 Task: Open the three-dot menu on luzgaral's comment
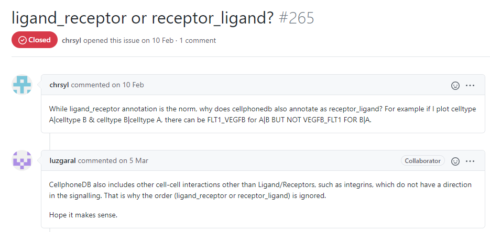(x=470, y=161)
